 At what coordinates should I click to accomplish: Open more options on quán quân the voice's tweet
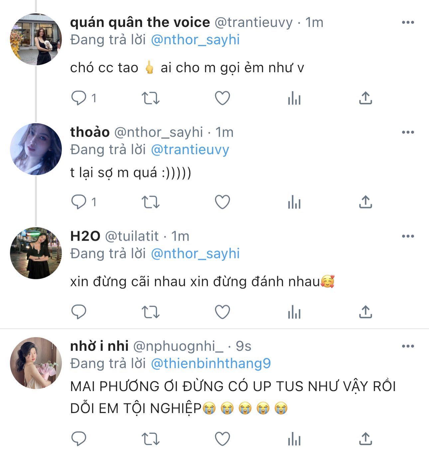(x=408, y=23)
